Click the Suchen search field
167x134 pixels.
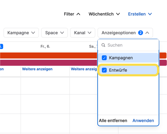128,45
